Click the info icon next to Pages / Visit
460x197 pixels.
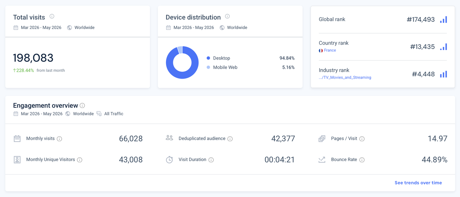point(362,139)
